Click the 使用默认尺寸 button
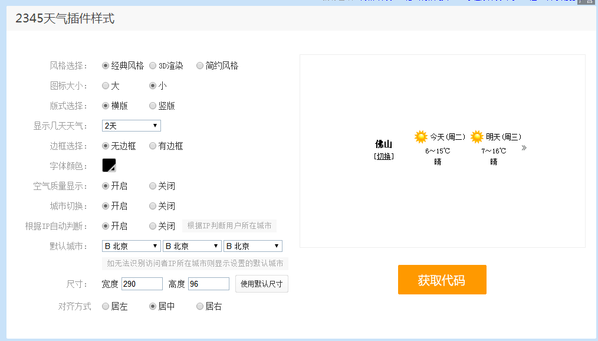The image size is (598, 341). (262, 284)
